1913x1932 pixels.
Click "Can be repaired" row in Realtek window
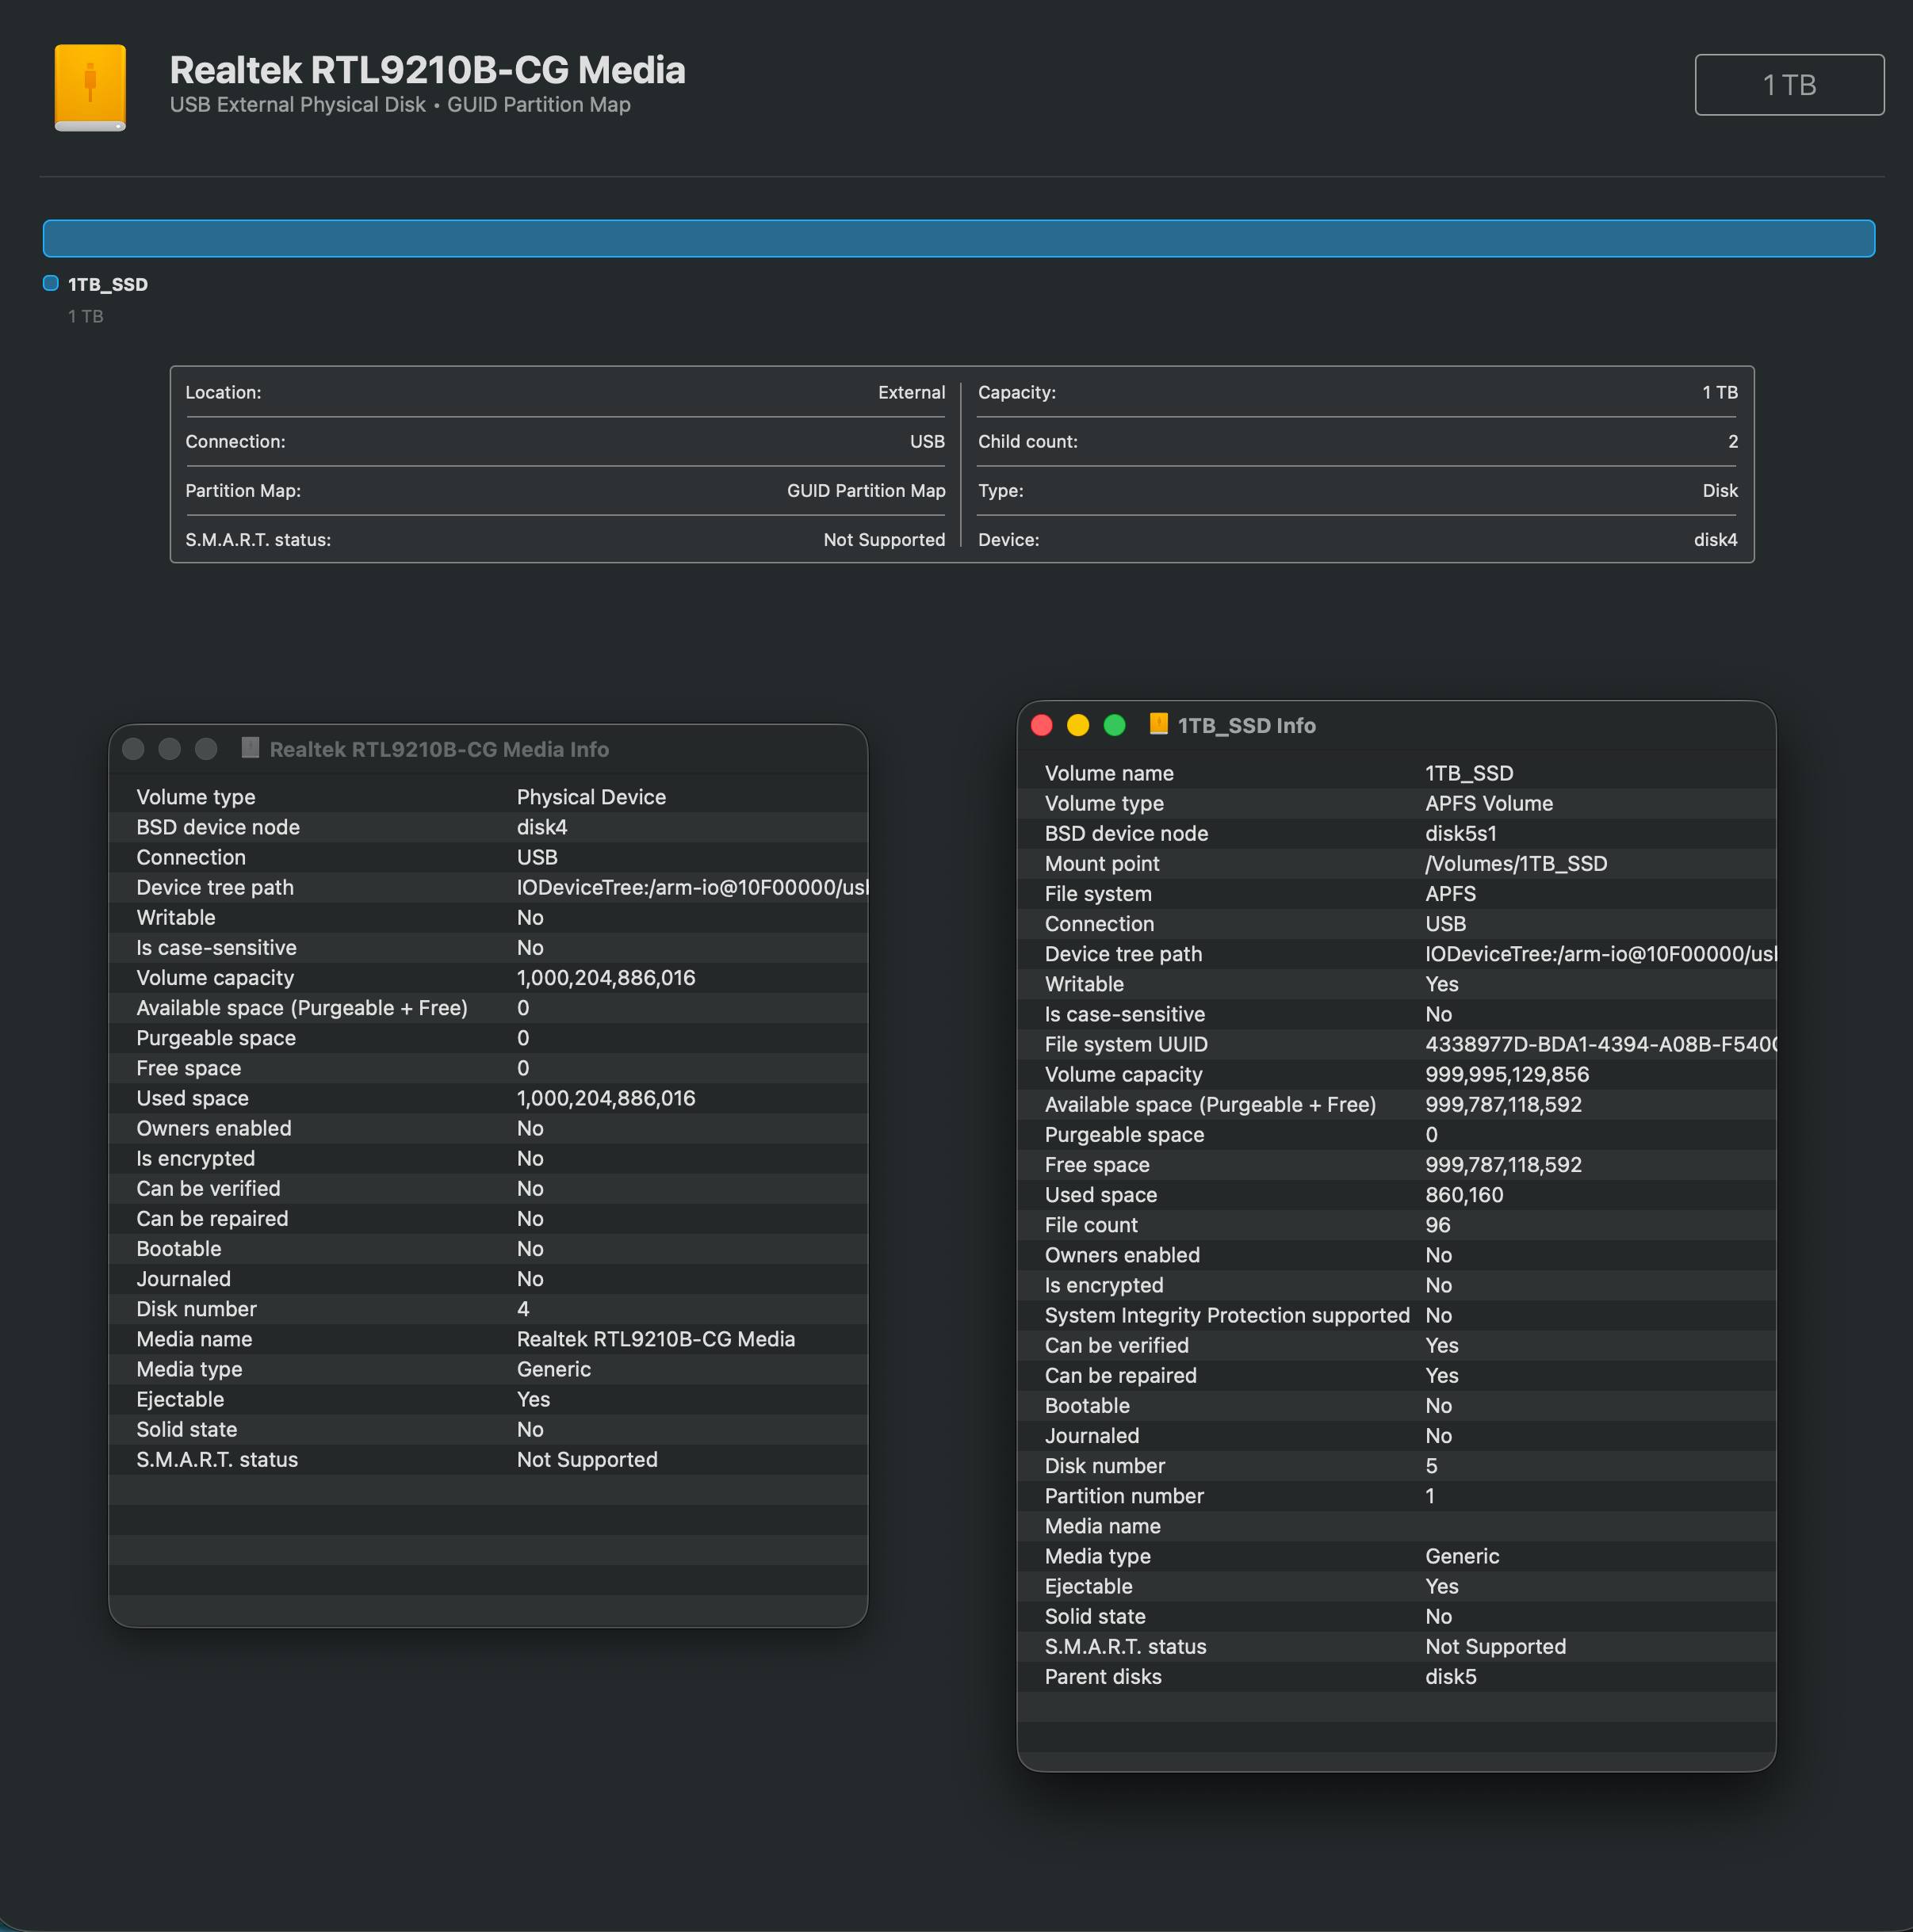click(488, 1218)
